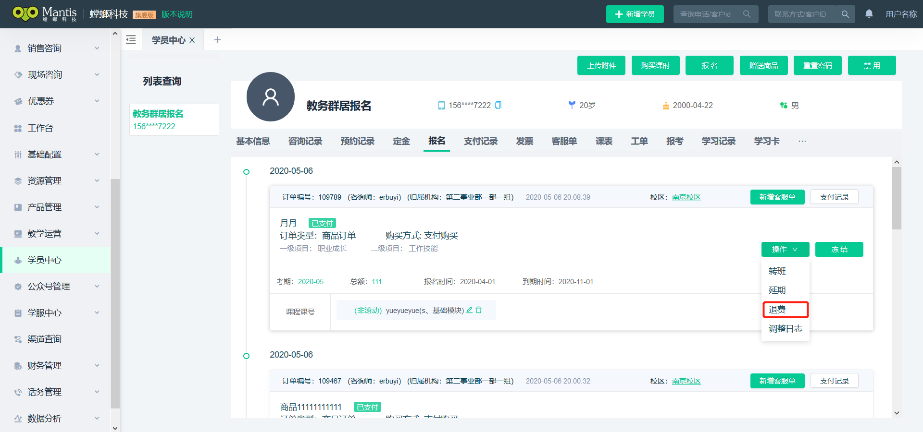Click 支付记录 button for order 109467
The image size is (923, 432).
click(835, 381)
